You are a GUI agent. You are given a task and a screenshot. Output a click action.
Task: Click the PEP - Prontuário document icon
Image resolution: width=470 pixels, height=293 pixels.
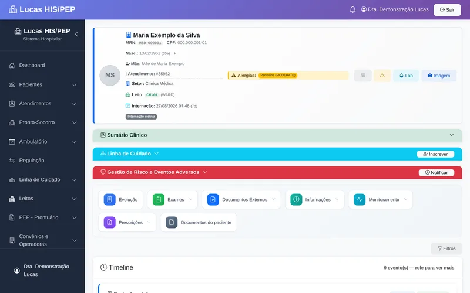point(12,217)
